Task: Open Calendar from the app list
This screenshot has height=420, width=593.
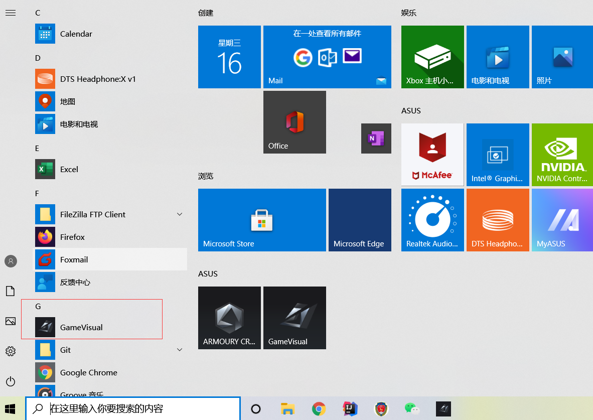Action: tap(111, 34)
